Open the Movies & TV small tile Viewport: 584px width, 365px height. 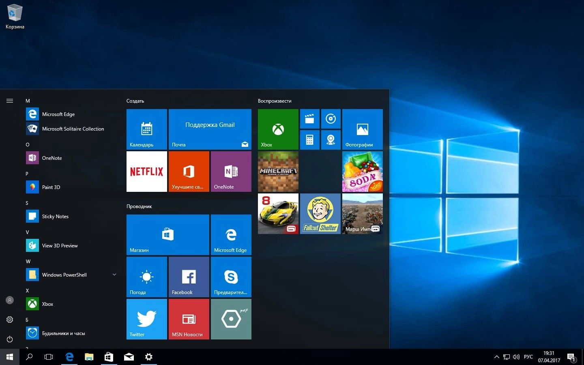tap(310, 119)
